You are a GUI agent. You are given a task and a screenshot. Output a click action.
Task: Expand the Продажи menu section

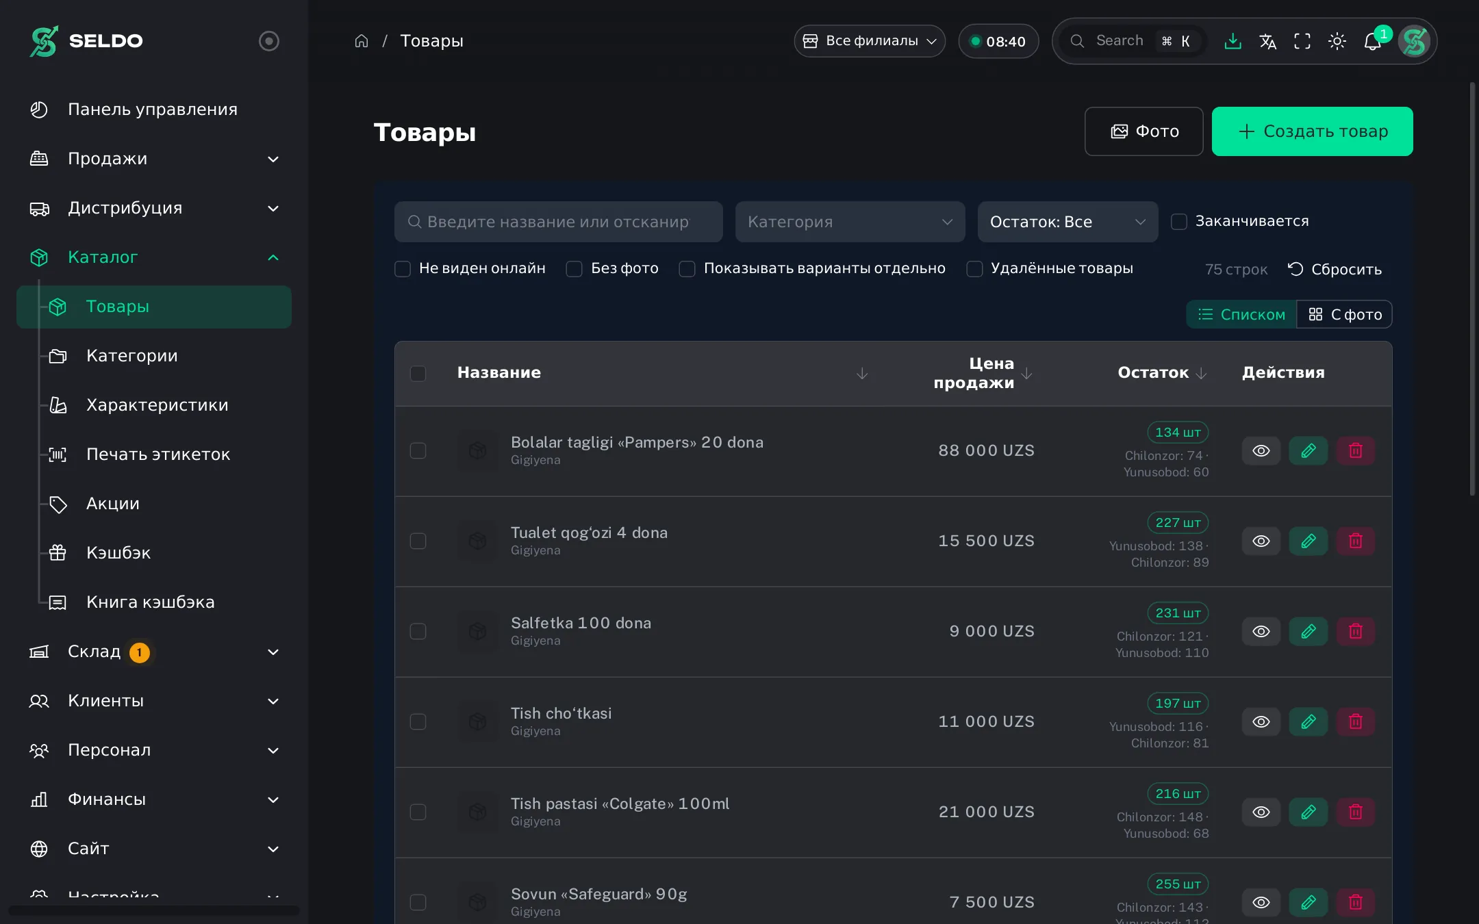(154, 159)
